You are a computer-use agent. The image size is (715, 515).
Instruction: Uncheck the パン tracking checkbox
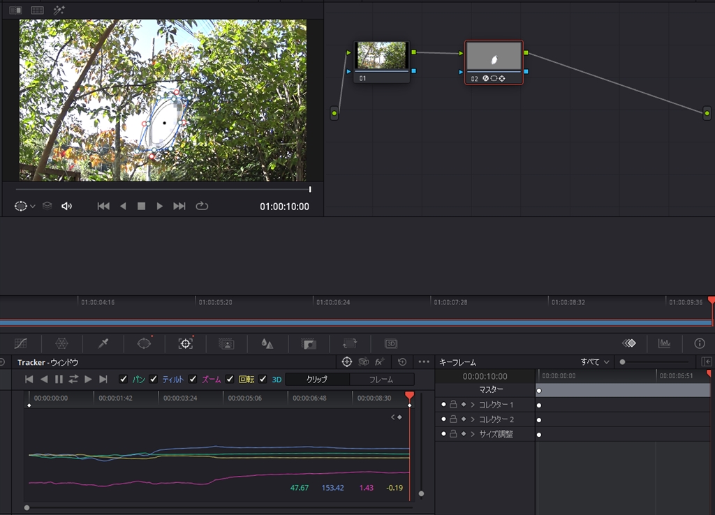click(124, 379)
